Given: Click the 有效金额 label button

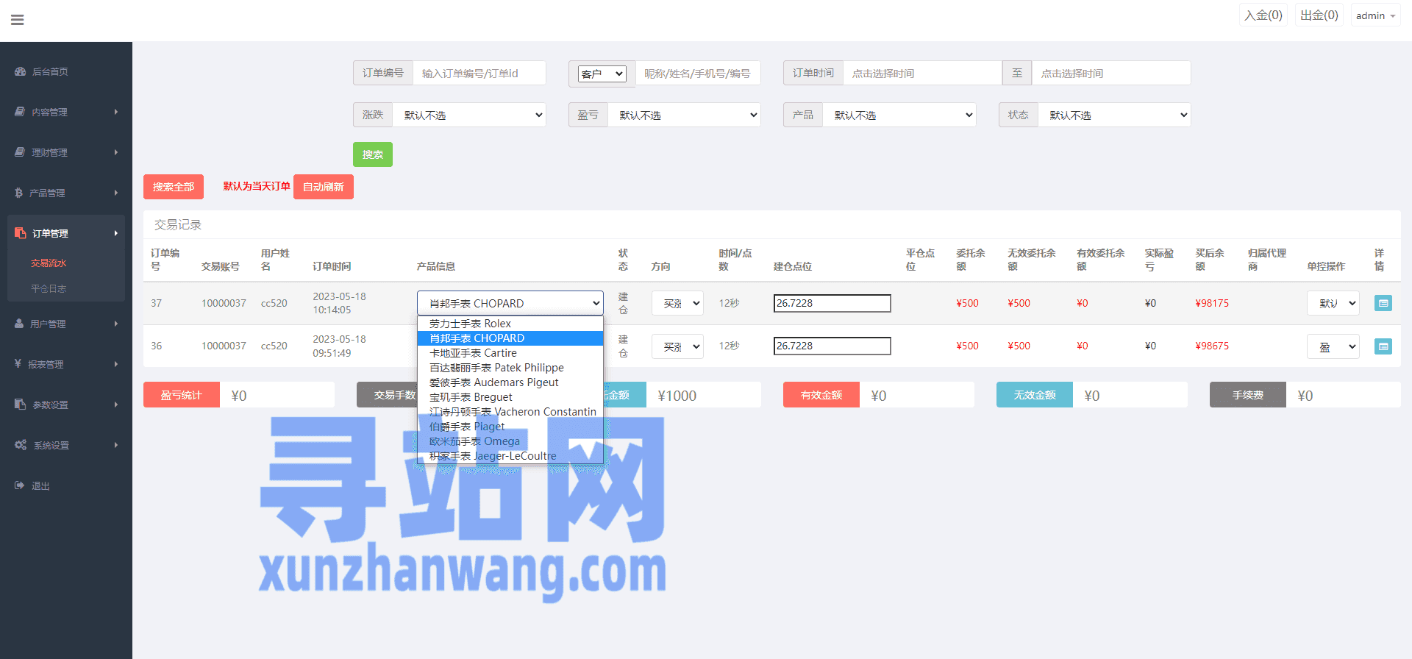Looking at the screenshot, I should click(x=821, y=395).
